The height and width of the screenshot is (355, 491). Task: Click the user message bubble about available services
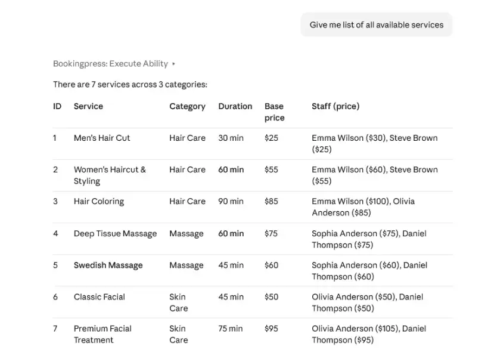tap(377, 25)
